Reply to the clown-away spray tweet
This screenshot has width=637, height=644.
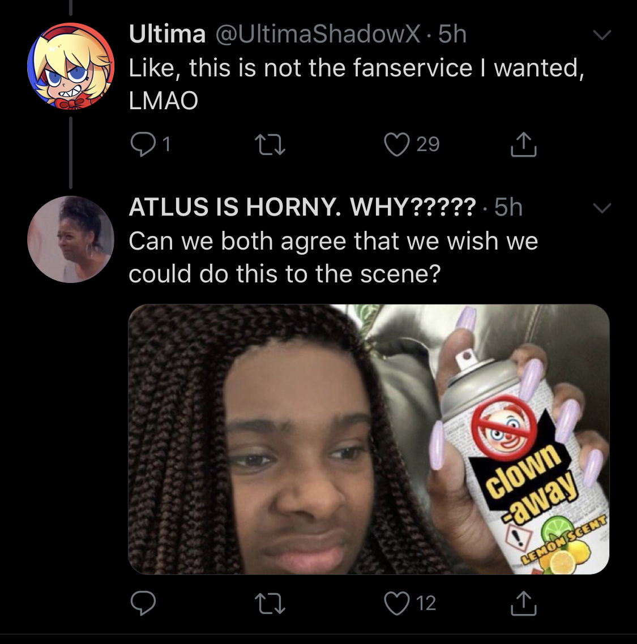click(143, 603)
